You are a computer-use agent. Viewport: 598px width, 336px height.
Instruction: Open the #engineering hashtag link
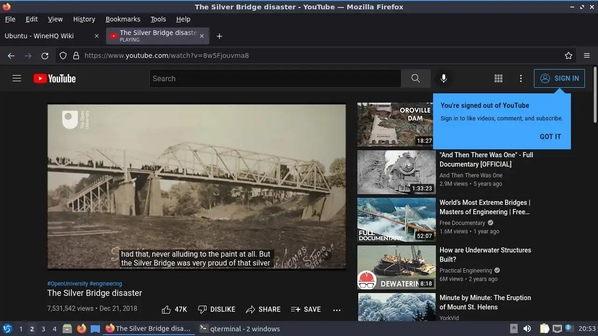[106, 283]
